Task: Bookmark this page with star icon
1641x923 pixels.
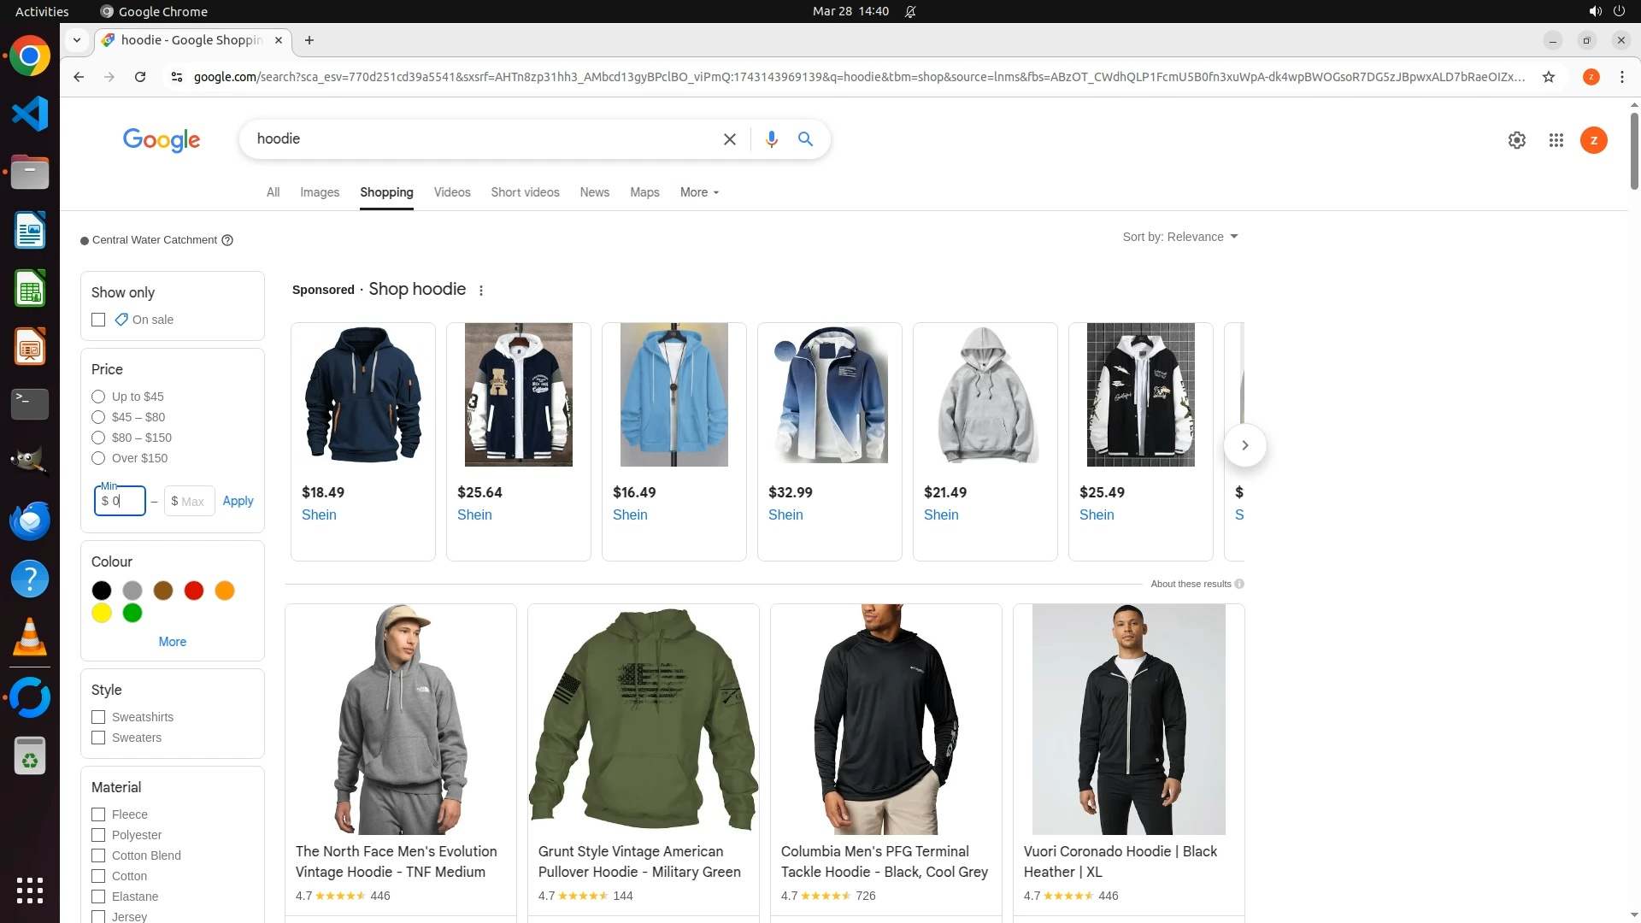Action: coord(1548,77)
